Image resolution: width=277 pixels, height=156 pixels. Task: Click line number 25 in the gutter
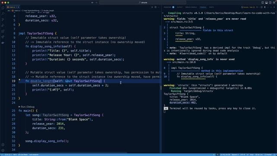tap(13, 111)
